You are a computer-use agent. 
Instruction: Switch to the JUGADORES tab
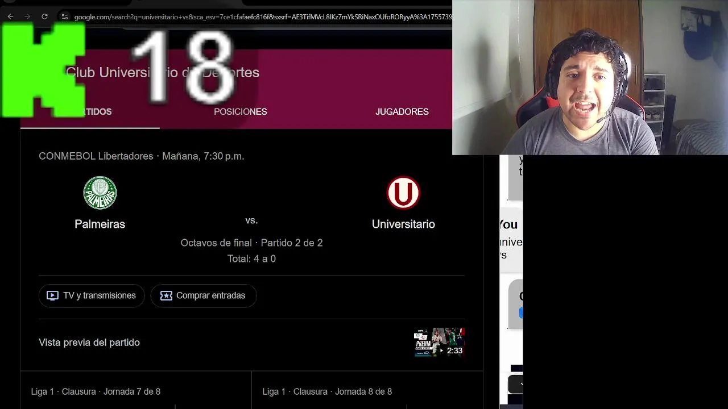click(402, 112)
